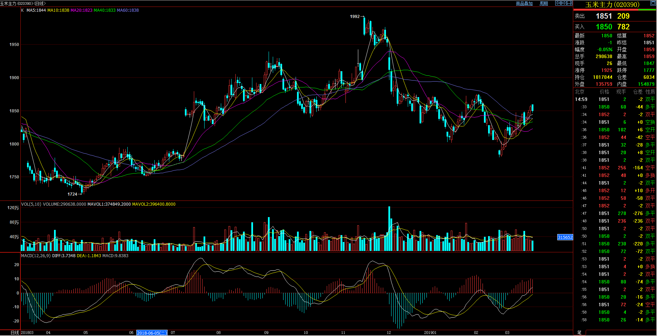The image size is (657, 336).
Task: Click the 北京 time column header
Action: (579, 92)
